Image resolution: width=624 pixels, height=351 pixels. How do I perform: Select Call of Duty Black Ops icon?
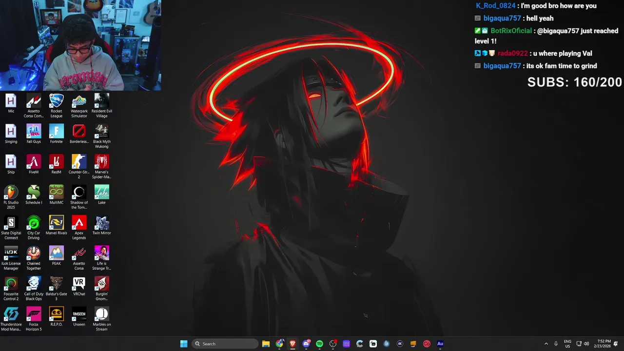point(34,289)
